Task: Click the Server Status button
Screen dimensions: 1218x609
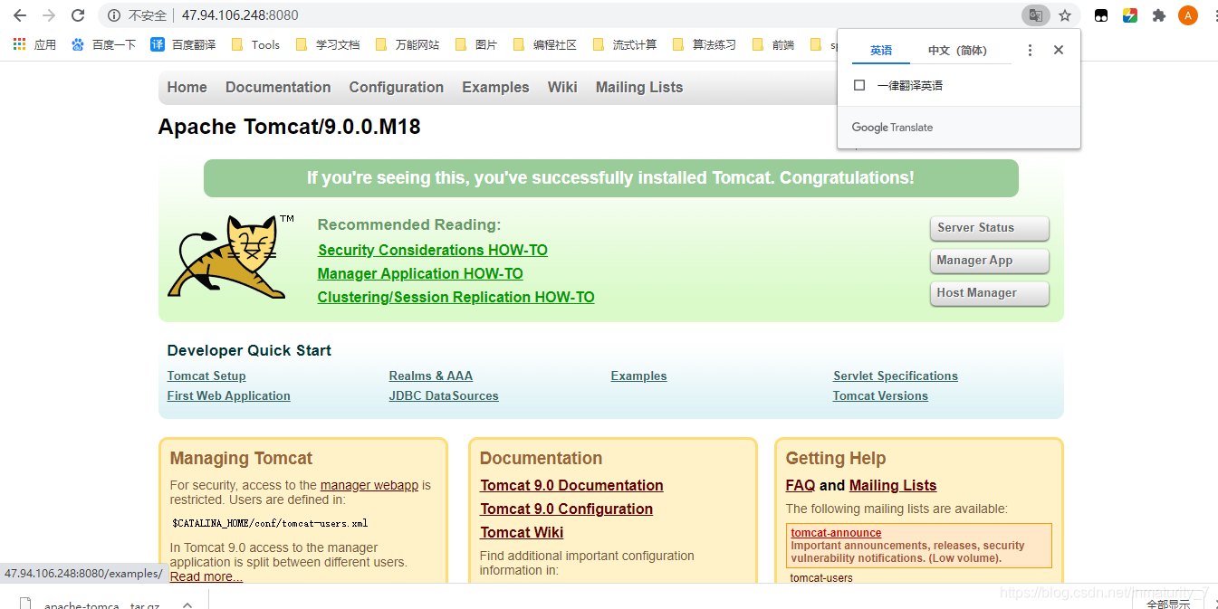Action: pyautogui.click(x=990, y=228)
